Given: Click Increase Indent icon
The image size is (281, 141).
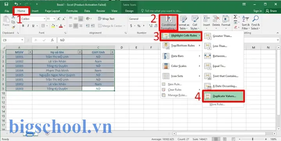Looking at the screenshot, I should pos(93,26).
